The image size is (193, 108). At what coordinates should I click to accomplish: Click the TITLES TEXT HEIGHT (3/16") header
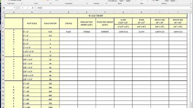pyautogui.click(x=105, y=23)
